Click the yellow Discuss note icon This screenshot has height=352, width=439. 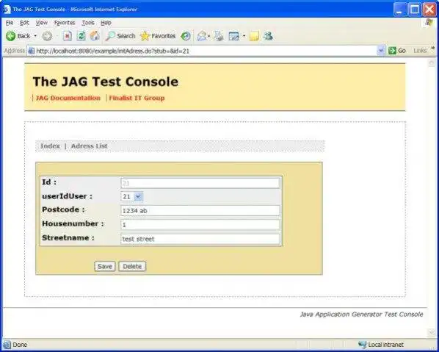254,36
